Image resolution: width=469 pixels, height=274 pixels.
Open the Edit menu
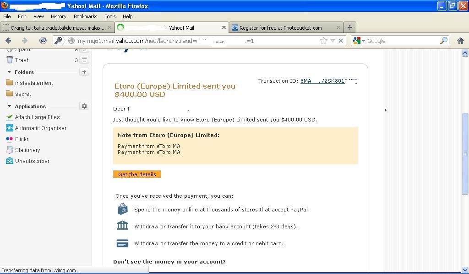click(22, 16)
